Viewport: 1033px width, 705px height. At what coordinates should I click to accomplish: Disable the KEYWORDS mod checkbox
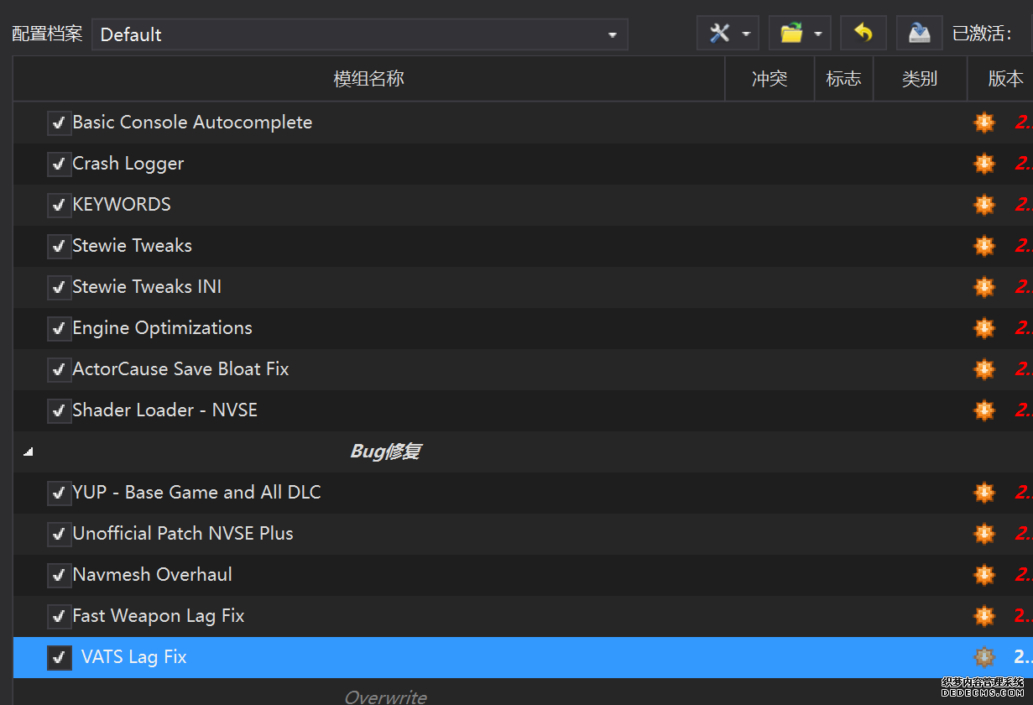tap(58, 205)
